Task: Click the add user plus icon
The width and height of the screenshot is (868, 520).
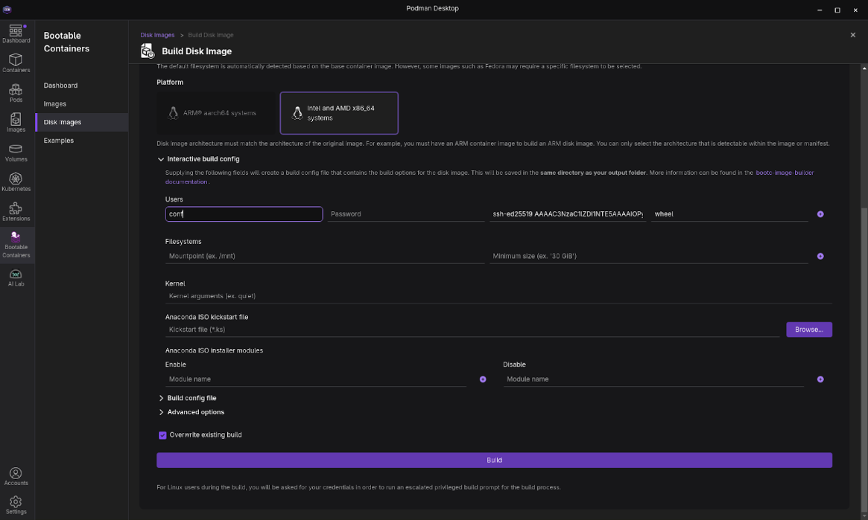Action: (820, 214)
